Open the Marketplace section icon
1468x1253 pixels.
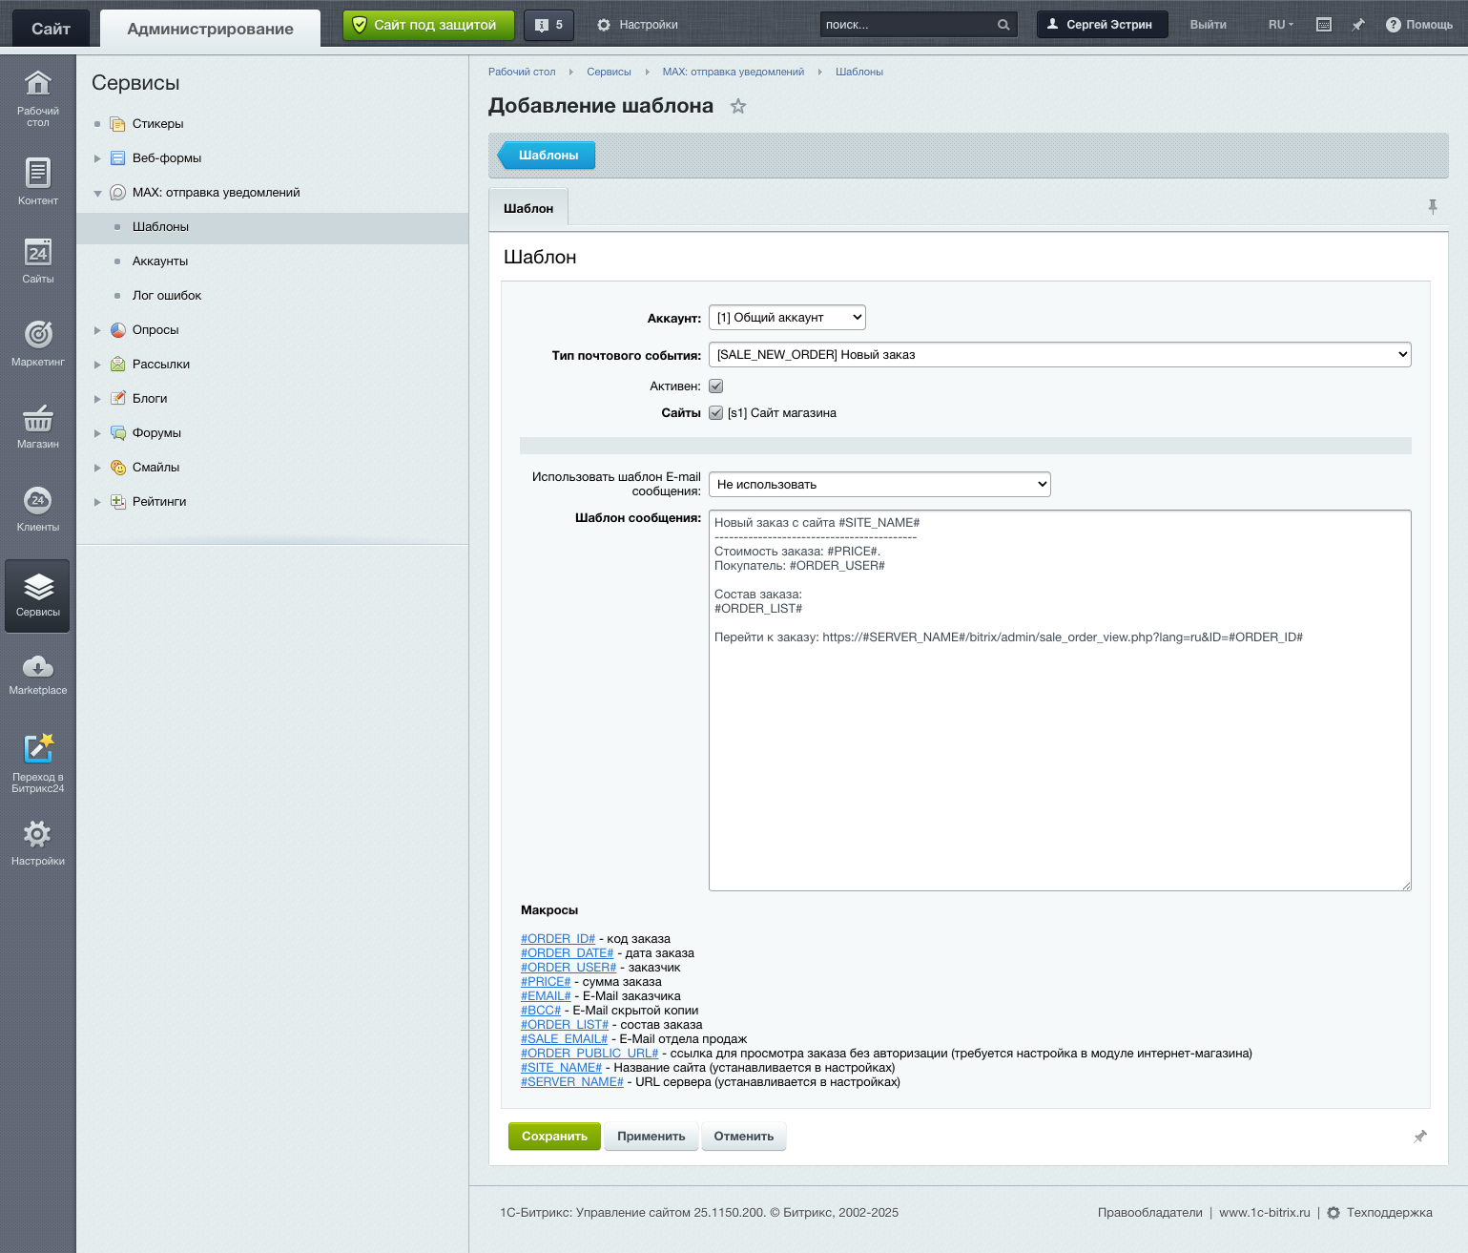37,673
